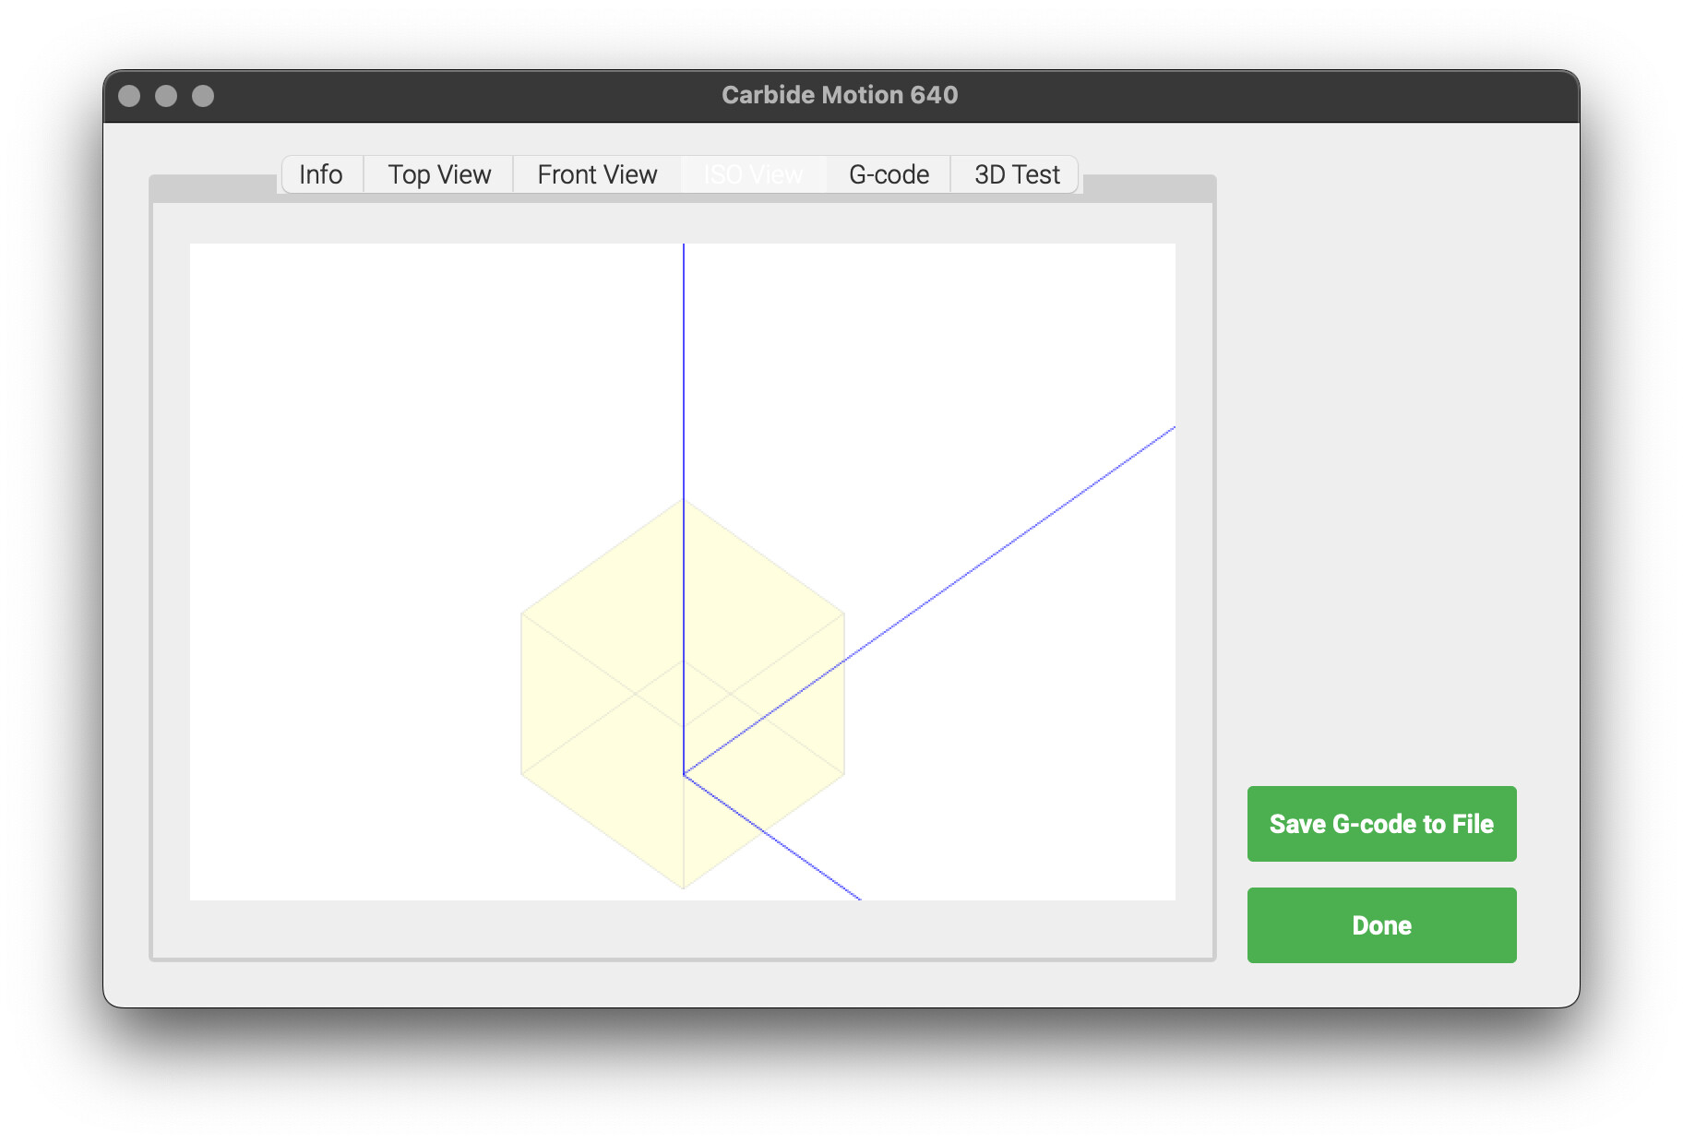
Task: Open the Top View tab
Action: [x=439, y=174]
